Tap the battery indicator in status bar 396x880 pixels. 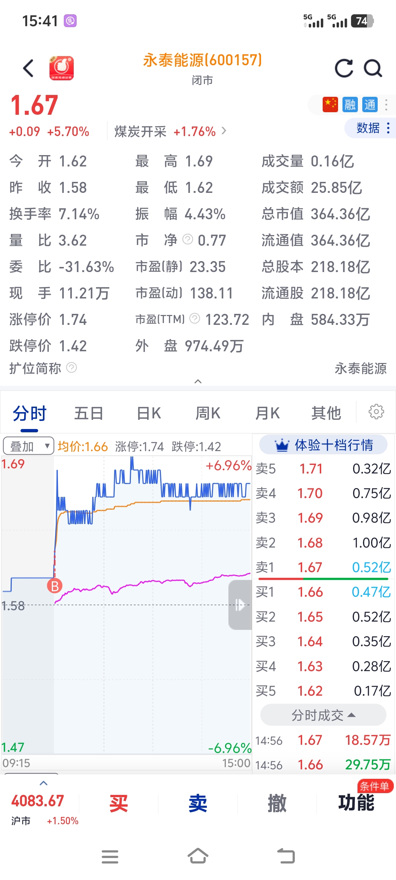(362, 21)
